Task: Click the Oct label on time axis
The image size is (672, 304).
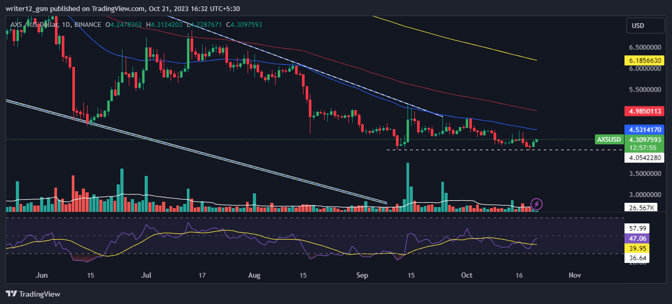Action: (x=467, y=275)
